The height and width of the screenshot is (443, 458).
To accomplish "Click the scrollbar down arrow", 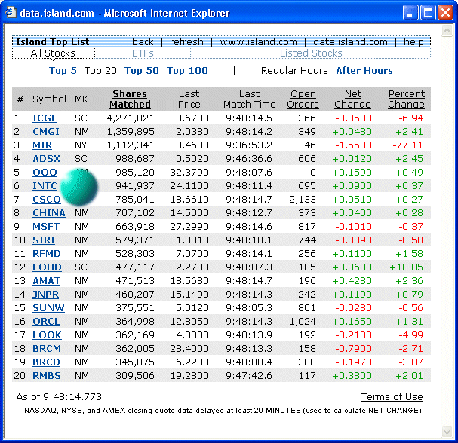I will click(x=447, y=432).
